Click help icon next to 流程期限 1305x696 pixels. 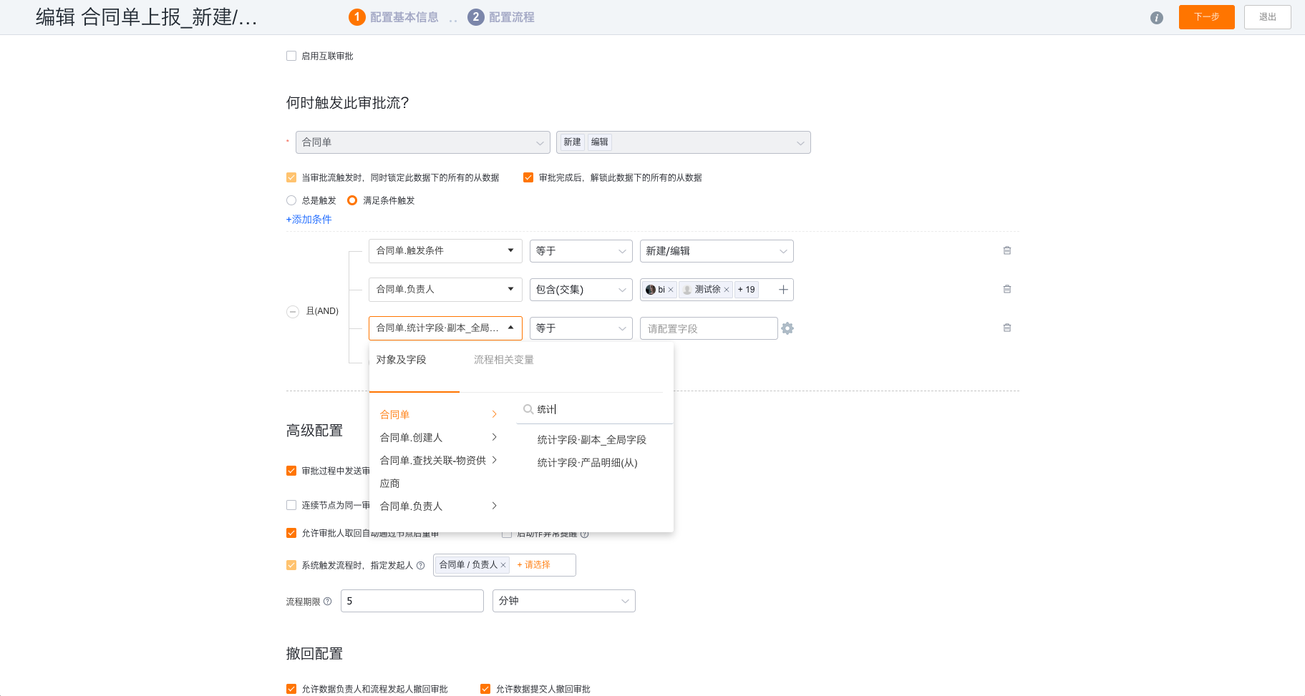pos(328,602)
